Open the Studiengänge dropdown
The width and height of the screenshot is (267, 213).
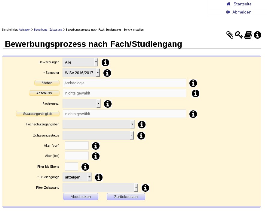coord(77,177)
